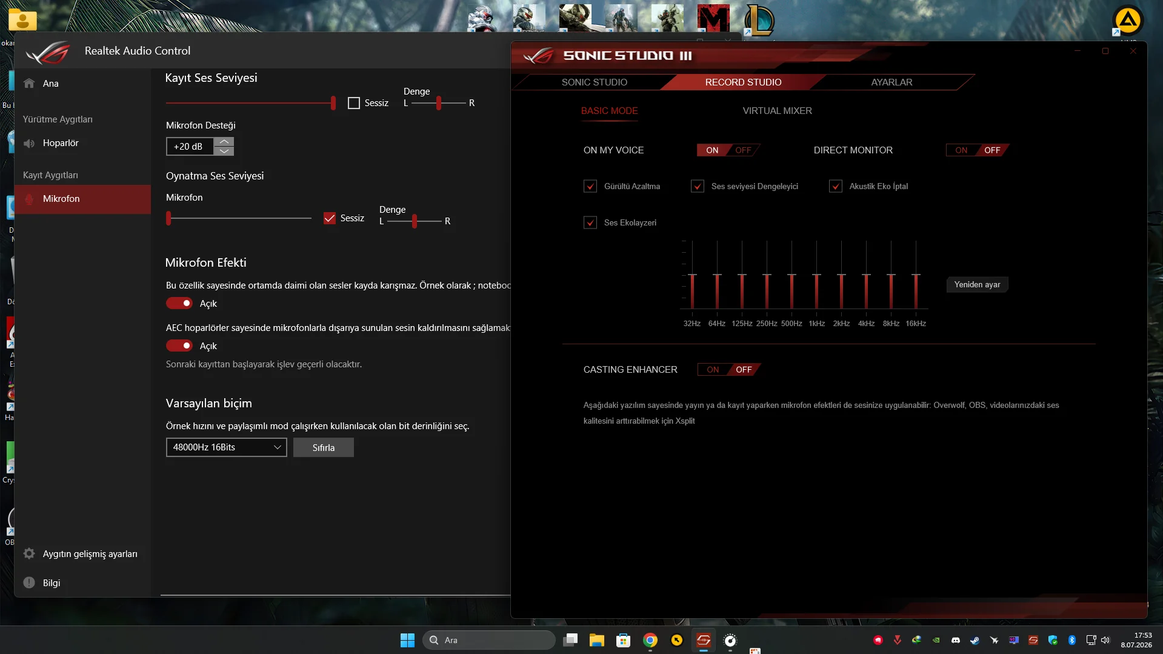Open Windows Start menu

pyautogui.click(x=407, y=640)
